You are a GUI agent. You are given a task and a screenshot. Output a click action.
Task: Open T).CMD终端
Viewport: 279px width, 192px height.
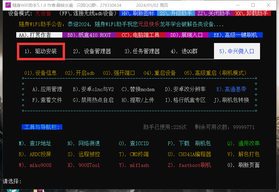[x=134, y=154]
